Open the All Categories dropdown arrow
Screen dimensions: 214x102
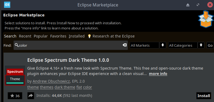[x=201, y=45]
